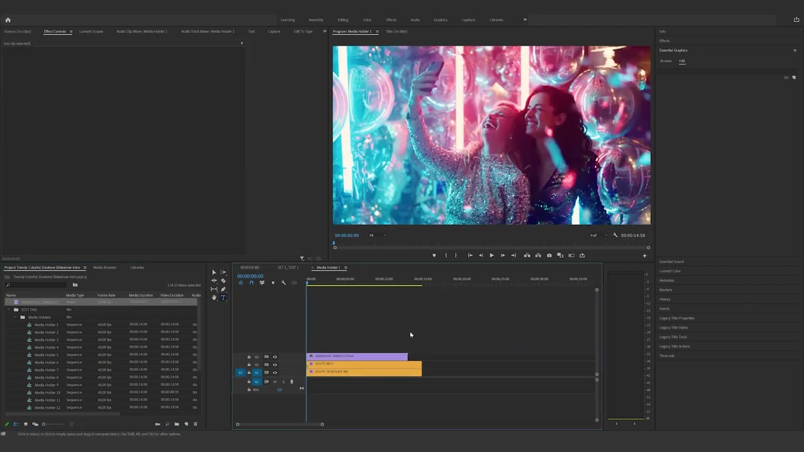
Task: Click the New Bin folder icon
Action: tap(177, 424)
